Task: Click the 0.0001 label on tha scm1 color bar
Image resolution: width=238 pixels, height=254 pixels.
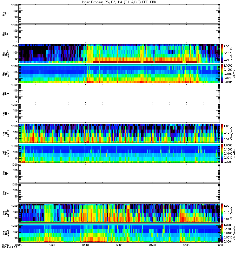Action: [x=228, y=82]
